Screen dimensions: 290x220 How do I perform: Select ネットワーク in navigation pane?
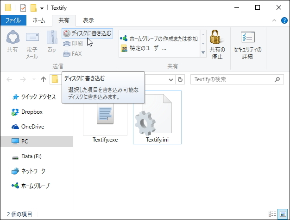tap(28, 171)
